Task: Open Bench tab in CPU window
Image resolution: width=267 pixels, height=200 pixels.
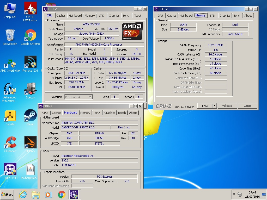Action: click(x=126, y=15)
